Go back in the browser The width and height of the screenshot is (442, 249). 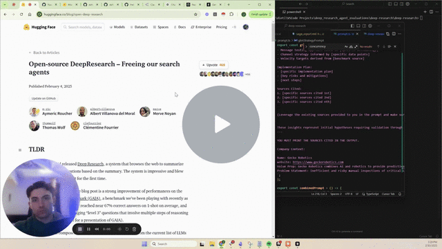tap(5, 14)
